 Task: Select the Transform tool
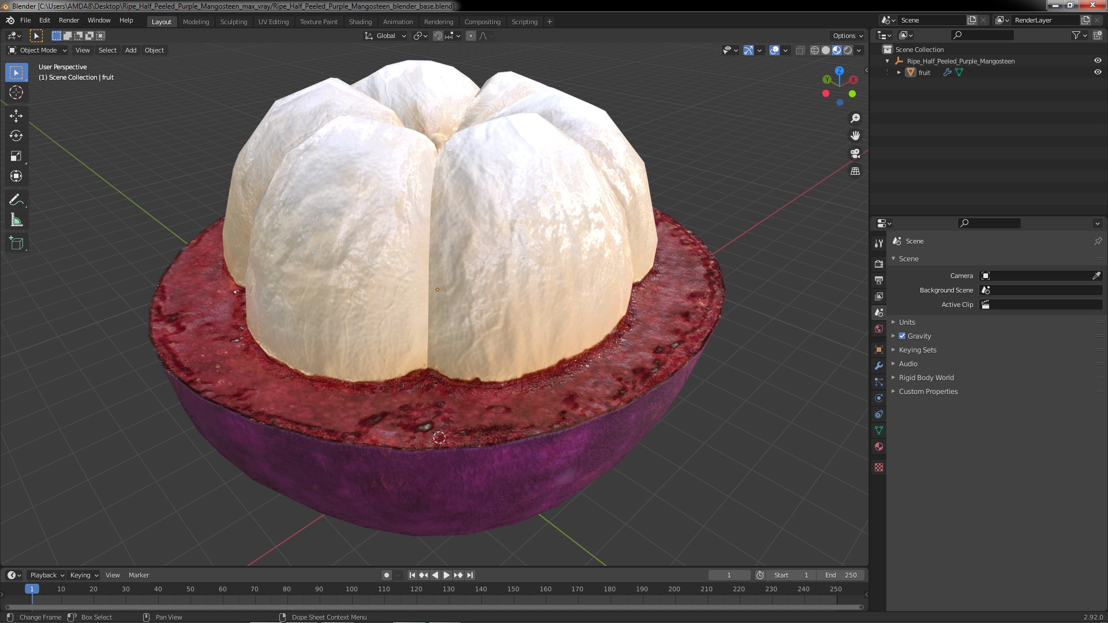point(16,176)
